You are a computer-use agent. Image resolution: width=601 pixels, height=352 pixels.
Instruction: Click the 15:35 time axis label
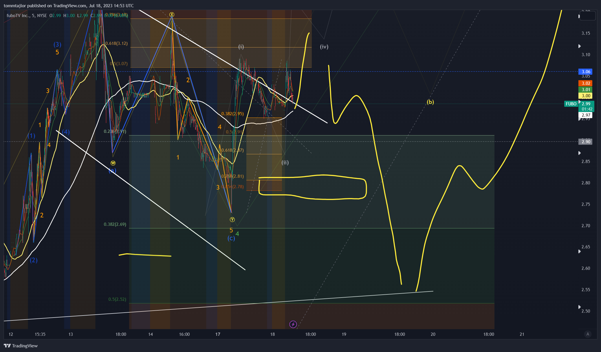click(x=40, y=334)
